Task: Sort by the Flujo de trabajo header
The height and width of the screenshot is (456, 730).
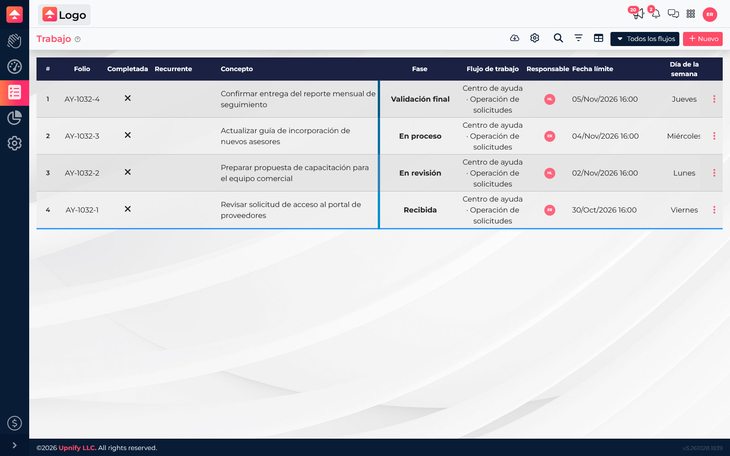Action: (x=493, y=69)
